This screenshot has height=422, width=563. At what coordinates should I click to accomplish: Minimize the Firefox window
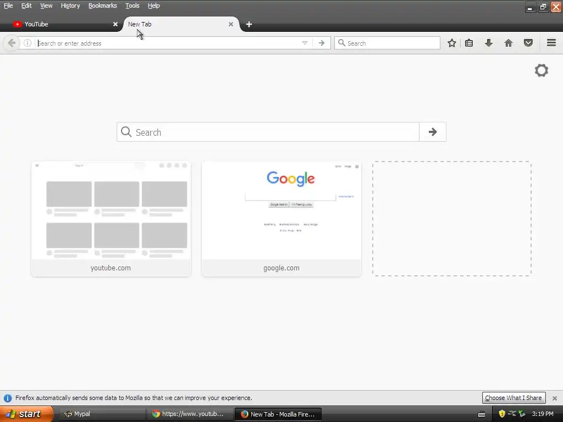point(530,7)
